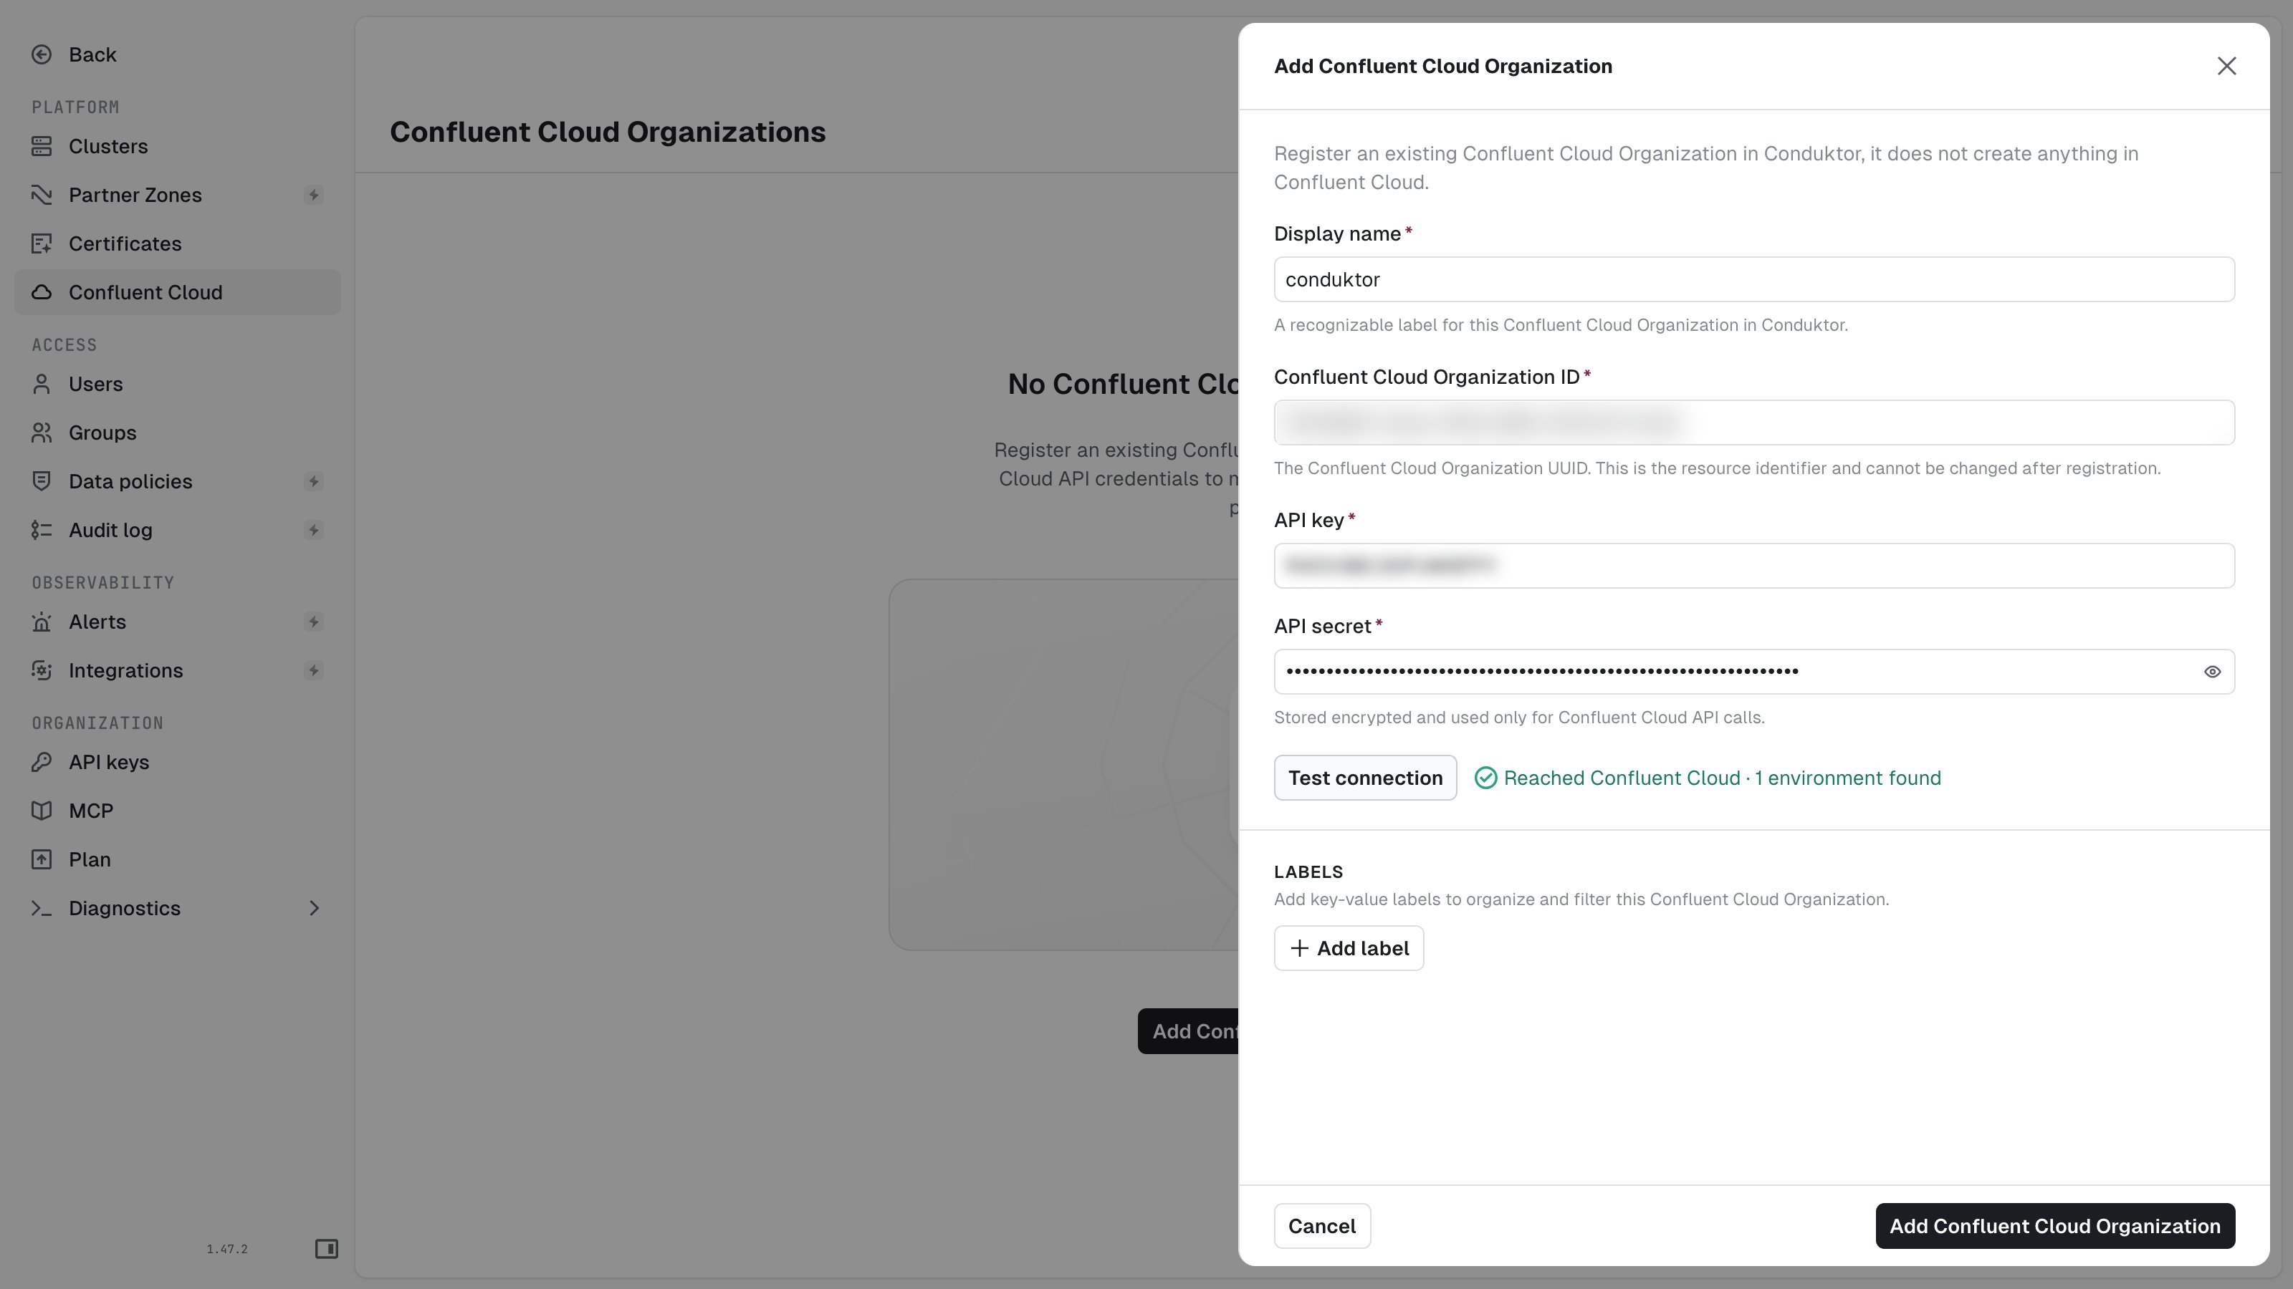Click lightning badge next to Data policies

pyautogui.click(x=313, y=481)
